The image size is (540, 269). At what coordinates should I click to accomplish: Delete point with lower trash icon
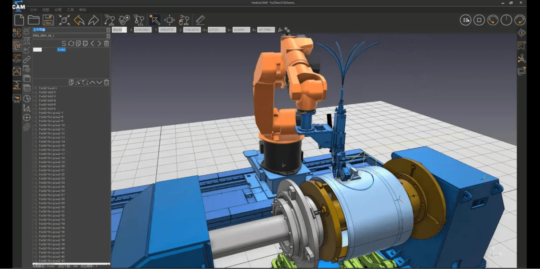tap(106, 83)
